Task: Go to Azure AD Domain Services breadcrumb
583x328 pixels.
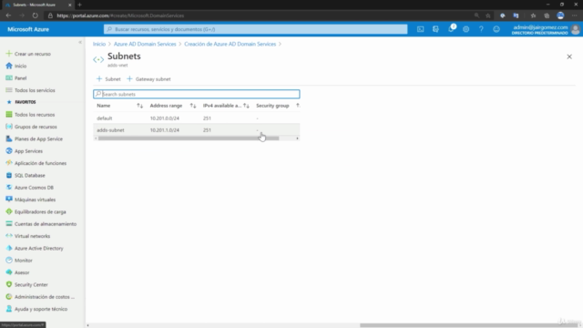Action: pos(145,44)
